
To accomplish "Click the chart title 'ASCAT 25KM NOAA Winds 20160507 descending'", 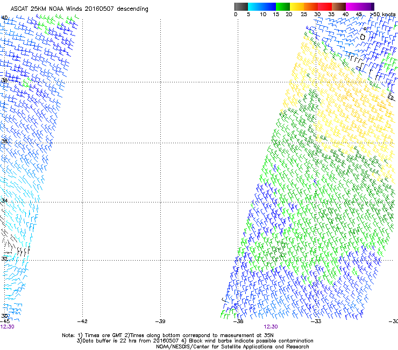I will [x=79, y=9].
